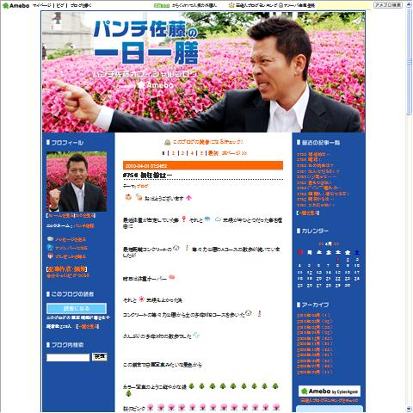413x413 pixels.
Task: Click the profile photo thumbnail
Action: [77, 182]
